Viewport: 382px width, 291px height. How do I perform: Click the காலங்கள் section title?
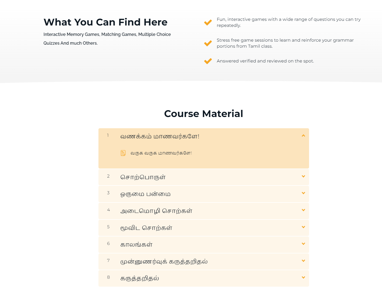(x=136, y=245)
